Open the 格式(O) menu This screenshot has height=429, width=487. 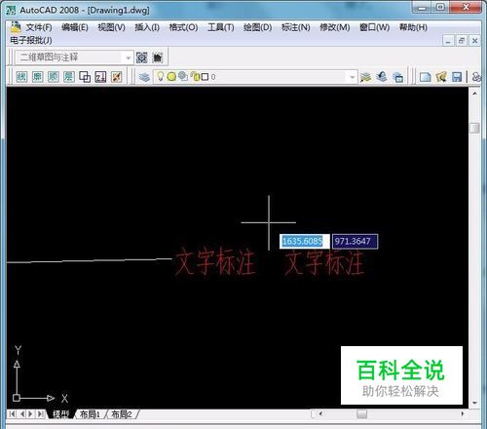click(x=183, y=27)
